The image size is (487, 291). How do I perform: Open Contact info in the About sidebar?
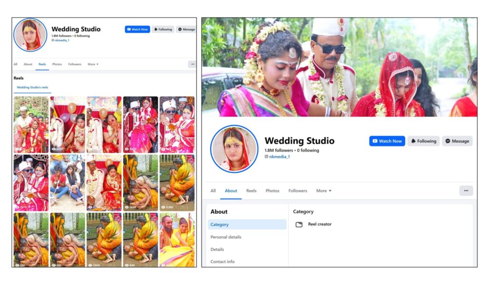click(223, 262)
